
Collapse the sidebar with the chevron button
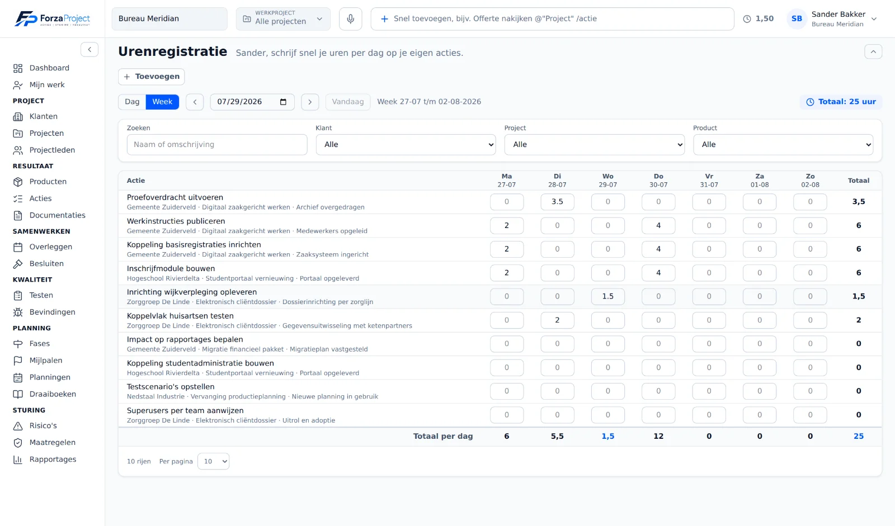tap(89, 50)
